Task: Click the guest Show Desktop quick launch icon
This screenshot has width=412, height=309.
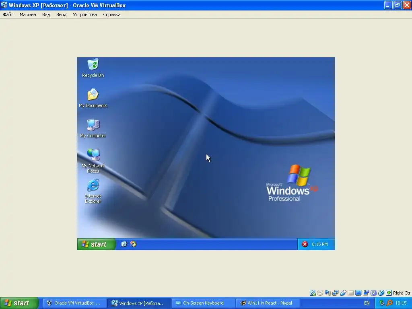Action: pos(124,244)
